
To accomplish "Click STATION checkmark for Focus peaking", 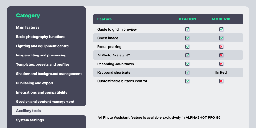I will 187,47.
